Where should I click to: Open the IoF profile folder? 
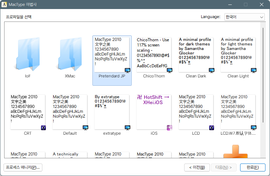tap(28, 54)
